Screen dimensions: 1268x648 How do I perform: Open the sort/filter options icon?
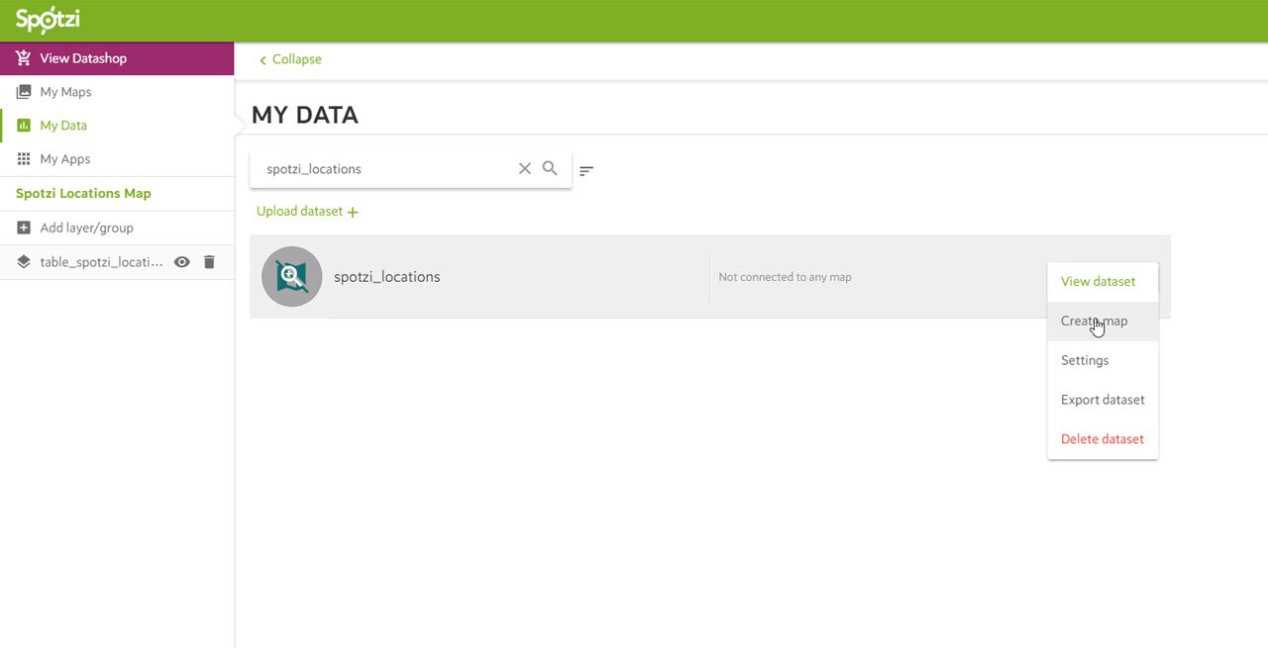(x=586, y=171)
